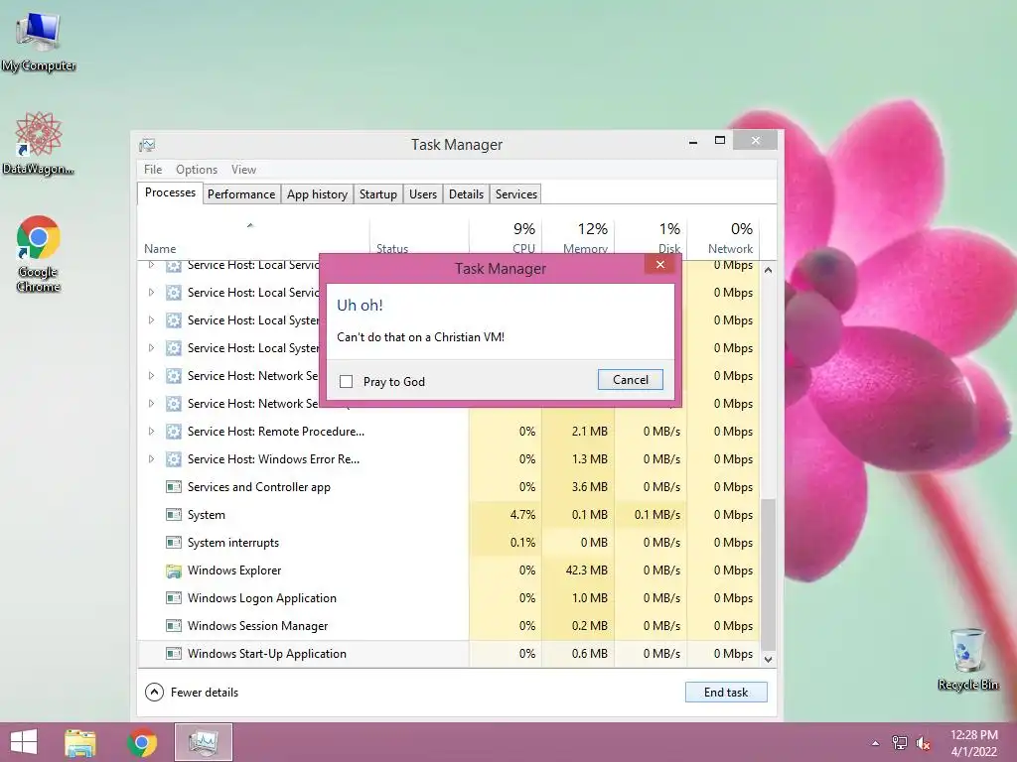Switch to the Details tab

pos(467,194)
